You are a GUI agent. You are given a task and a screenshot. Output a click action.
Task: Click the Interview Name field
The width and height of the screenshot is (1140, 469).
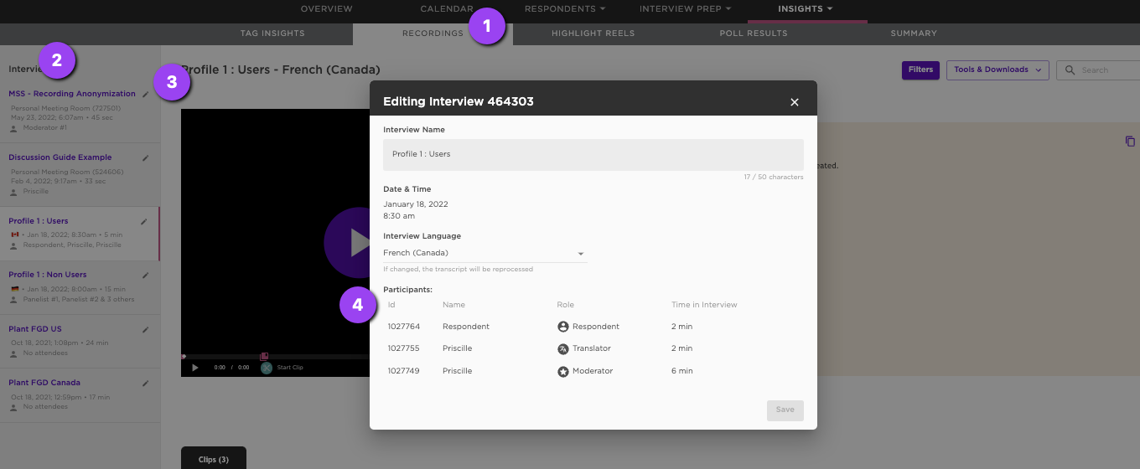coord(593,155)
